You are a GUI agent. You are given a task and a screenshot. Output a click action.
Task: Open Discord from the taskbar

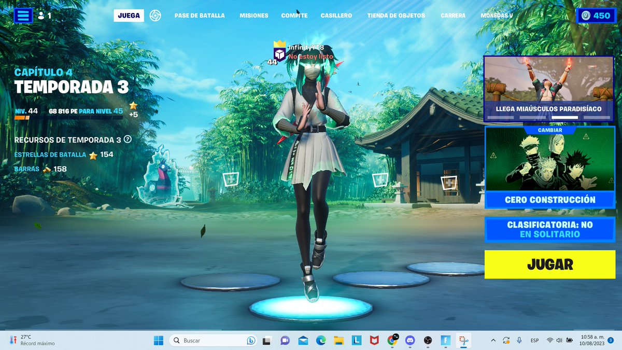coord(411,341)
